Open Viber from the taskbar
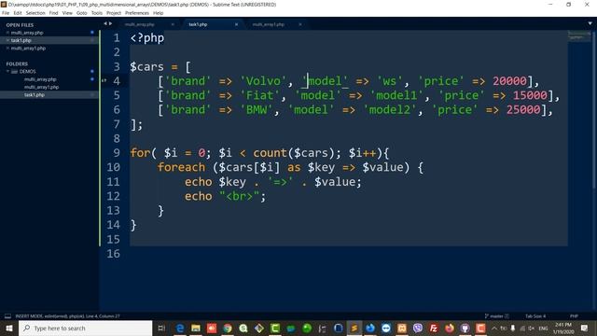The image size is (597, 336). pos(418,328)
